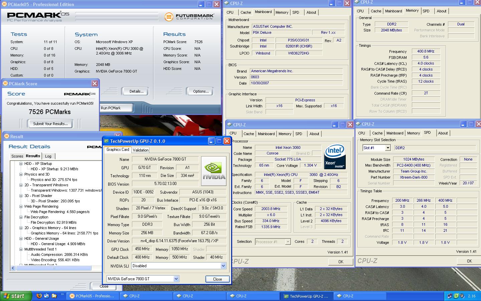Open Firefox from quick launch
This screenshot has height=301, width=481.
[x=39, y=296]
